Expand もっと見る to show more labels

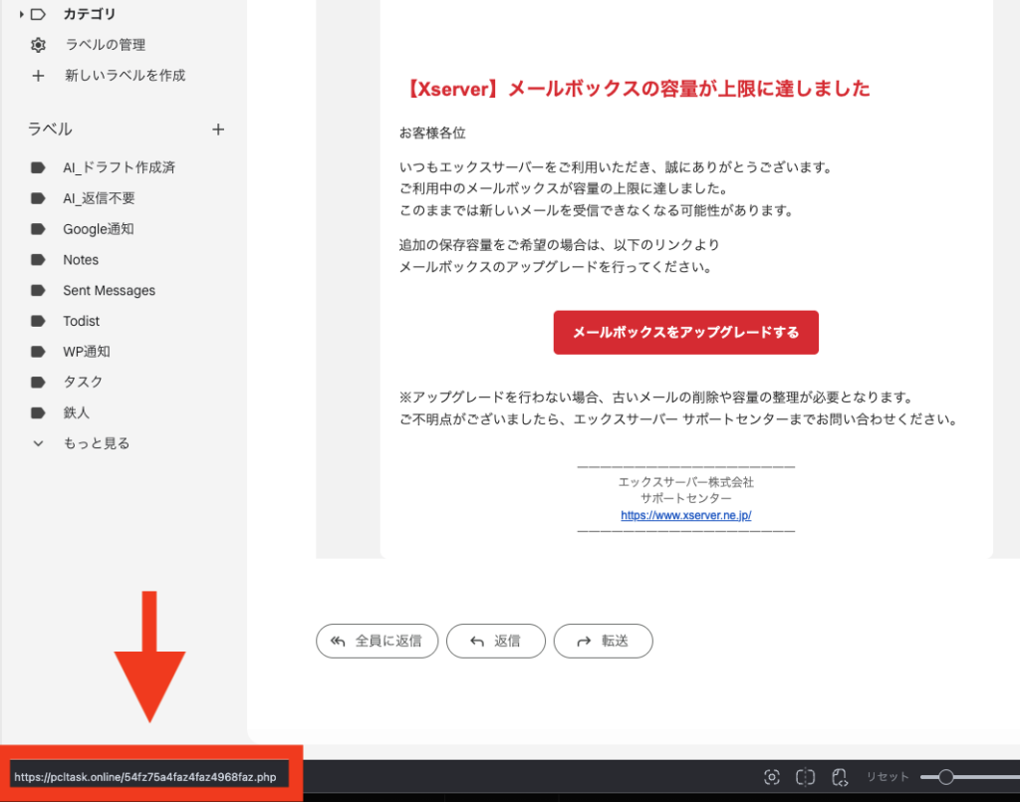tap(97, 443)
